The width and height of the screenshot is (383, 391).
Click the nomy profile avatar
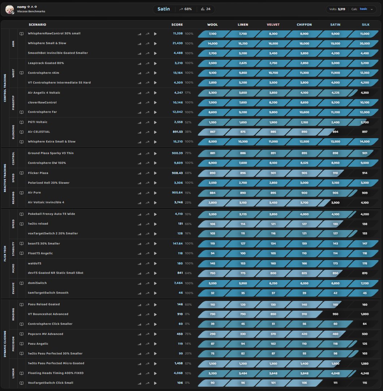pos(9,10)
